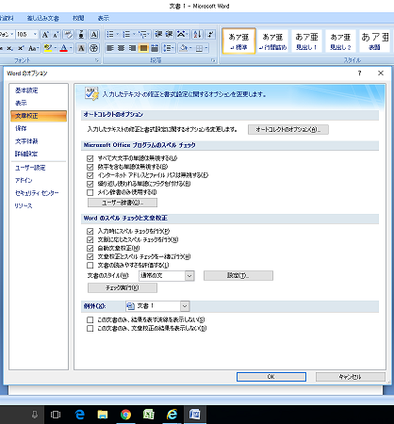Open the borders dropdown arrow
The image size is (394, 424).
[206, 48]
